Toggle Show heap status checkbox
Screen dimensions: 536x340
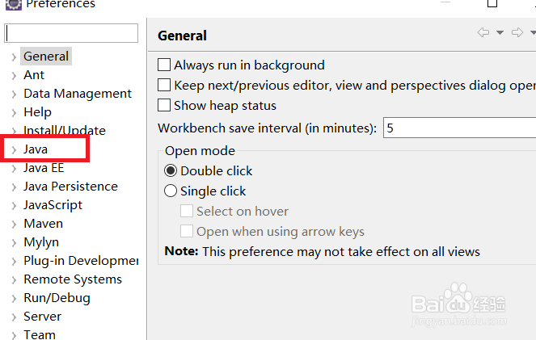164,106
